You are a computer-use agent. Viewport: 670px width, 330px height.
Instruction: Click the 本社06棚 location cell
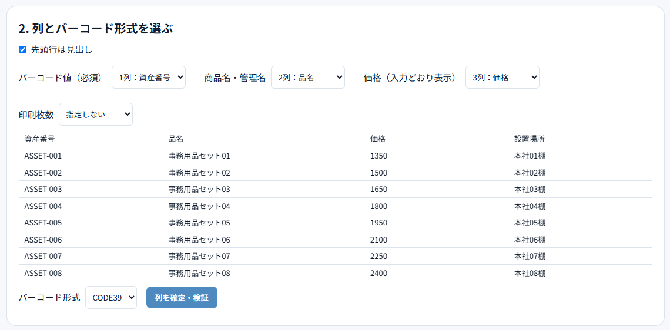click(x=580, y=240)
